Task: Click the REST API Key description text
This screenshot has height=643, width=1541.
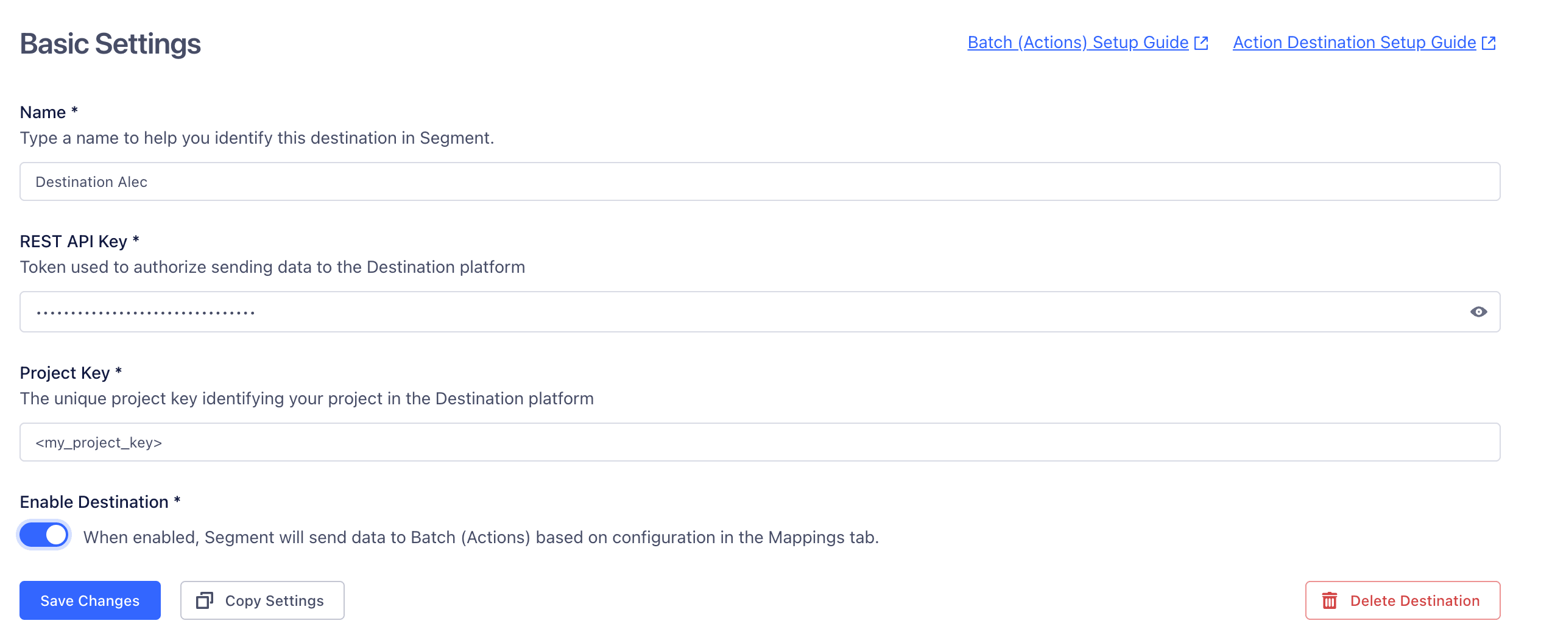Action: [272, 267]
